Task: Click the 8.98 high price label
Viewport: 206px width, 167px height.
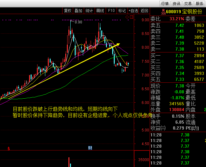Action: coord(78,22)
